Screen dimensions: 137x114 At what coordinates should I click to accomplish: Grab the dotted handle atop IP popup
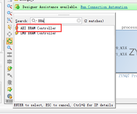click(64, 15)
